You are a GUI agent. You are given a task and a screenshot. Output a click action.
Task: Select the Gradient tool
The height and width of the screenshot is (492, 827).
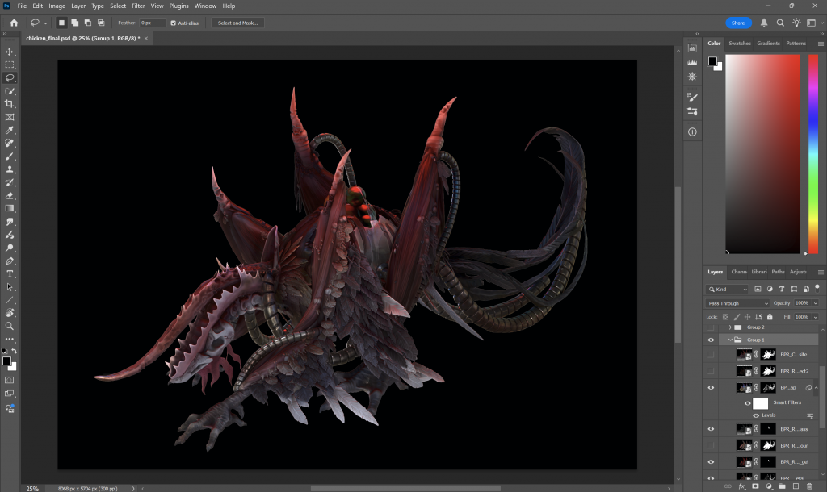coord(10,209)
